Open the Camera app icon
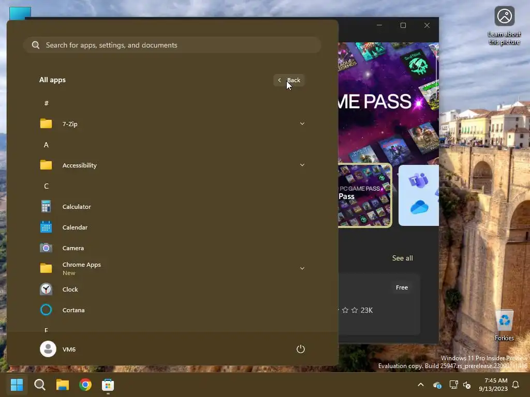 (x=46, y=248)
